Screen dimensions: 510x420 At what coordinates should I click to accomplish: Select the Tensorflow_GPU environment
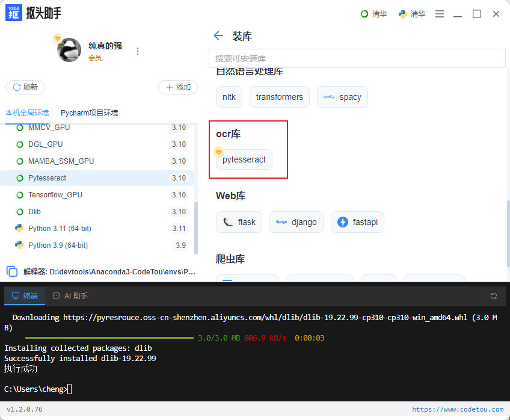pos(97,195)
